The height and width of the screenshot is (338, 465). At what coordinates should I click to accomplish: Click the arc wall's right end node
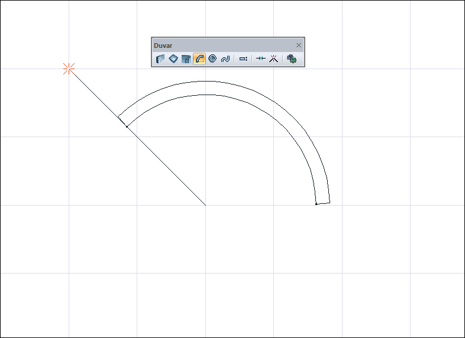(317, 204)
